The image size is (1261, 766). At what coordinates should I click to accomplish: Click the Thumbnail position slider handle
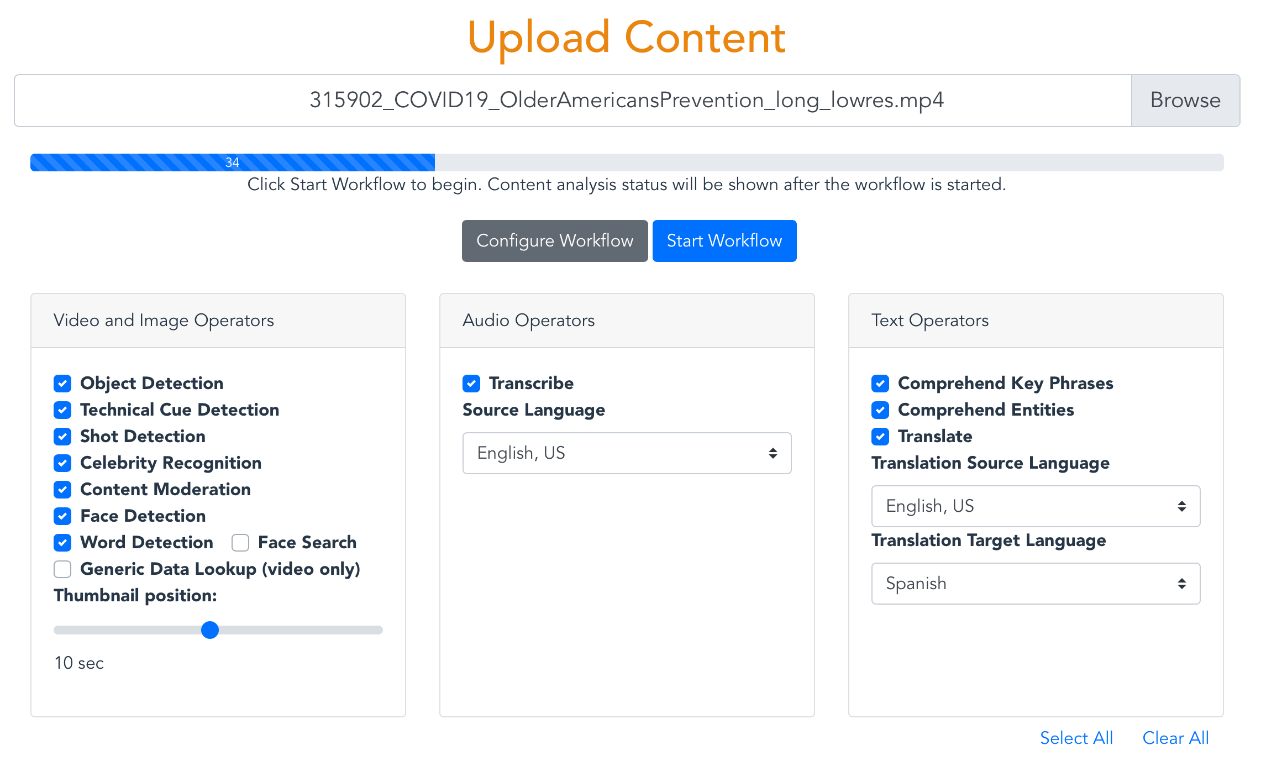210,630
